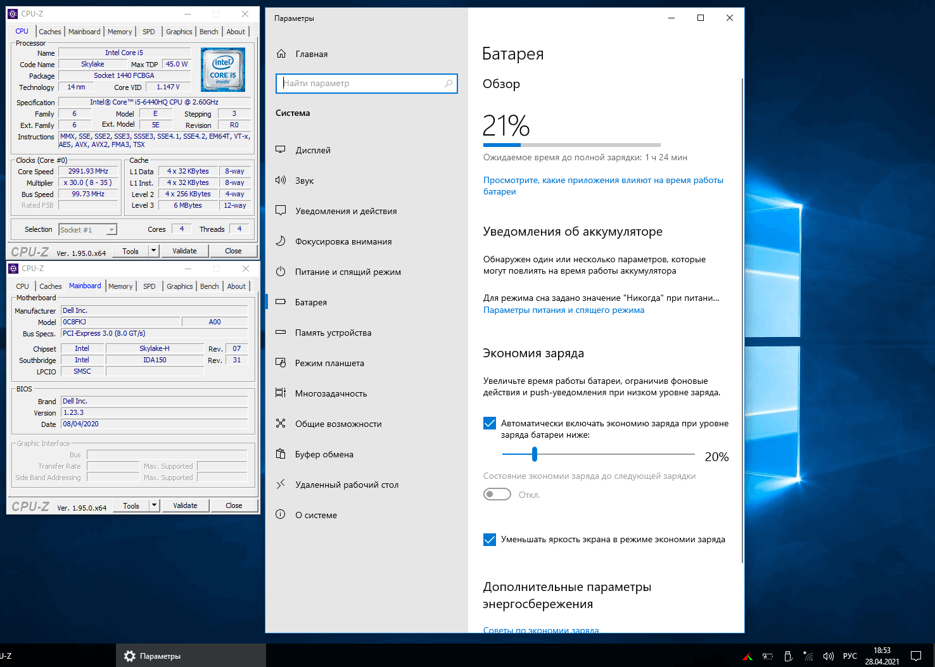This screenshot has height=667, width=935.
Task: Toggle battery saver state switch Откл.
Action: 497,494
